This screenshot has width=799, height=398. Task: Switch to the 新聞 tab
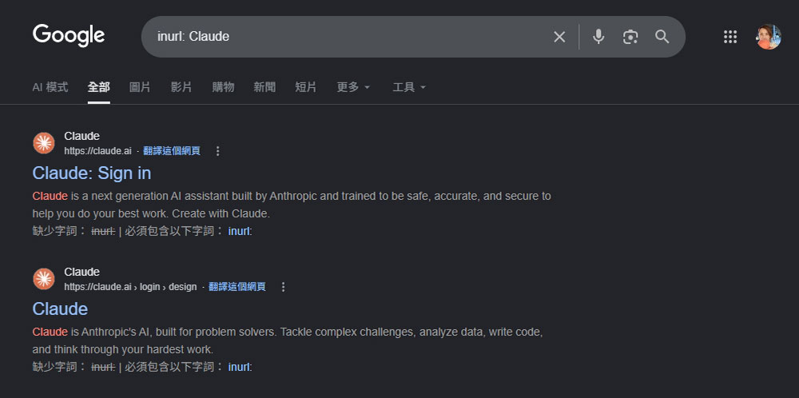[264, 87]
